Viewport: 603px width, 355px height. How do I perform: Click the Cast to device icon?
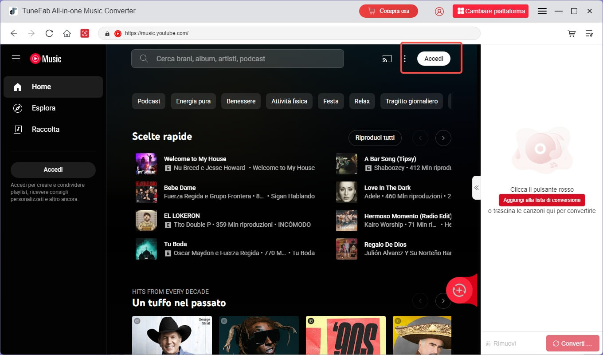click(x=387, y=59)
